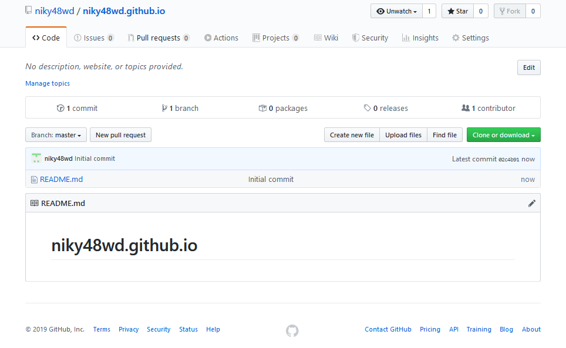Click the releases tag icon
This screenshot has width=566, height=348.
pos(367,108)
